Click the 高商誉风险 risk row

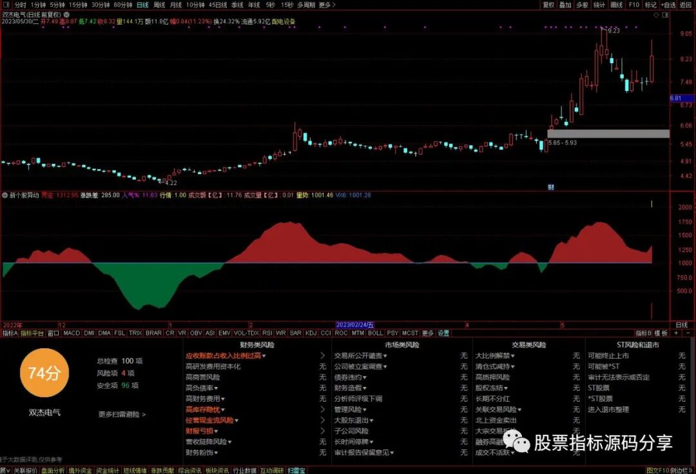coord(256,377)
